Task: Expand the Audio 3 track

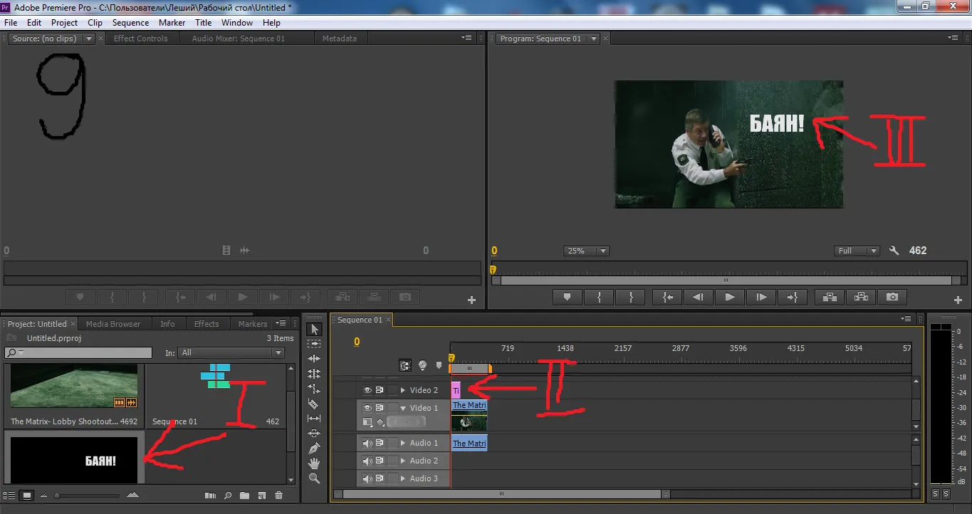Action: coord(403,478)
